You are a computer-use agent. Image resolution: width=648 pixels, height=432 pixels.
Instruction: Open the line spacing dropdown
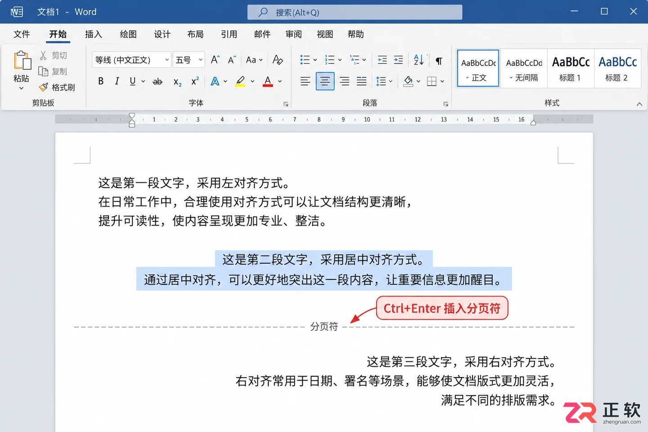[390, 81]
